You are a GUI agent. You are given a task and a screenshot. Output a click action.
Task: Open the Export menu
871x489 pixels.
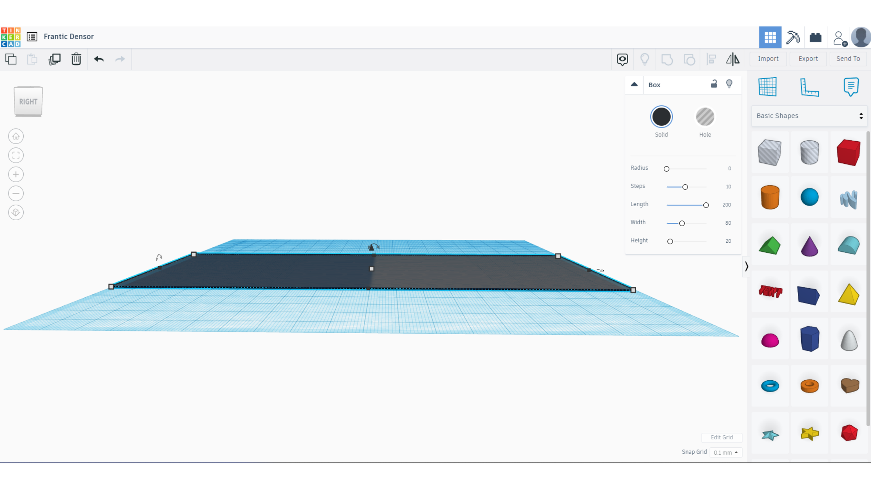click(808, 59)
